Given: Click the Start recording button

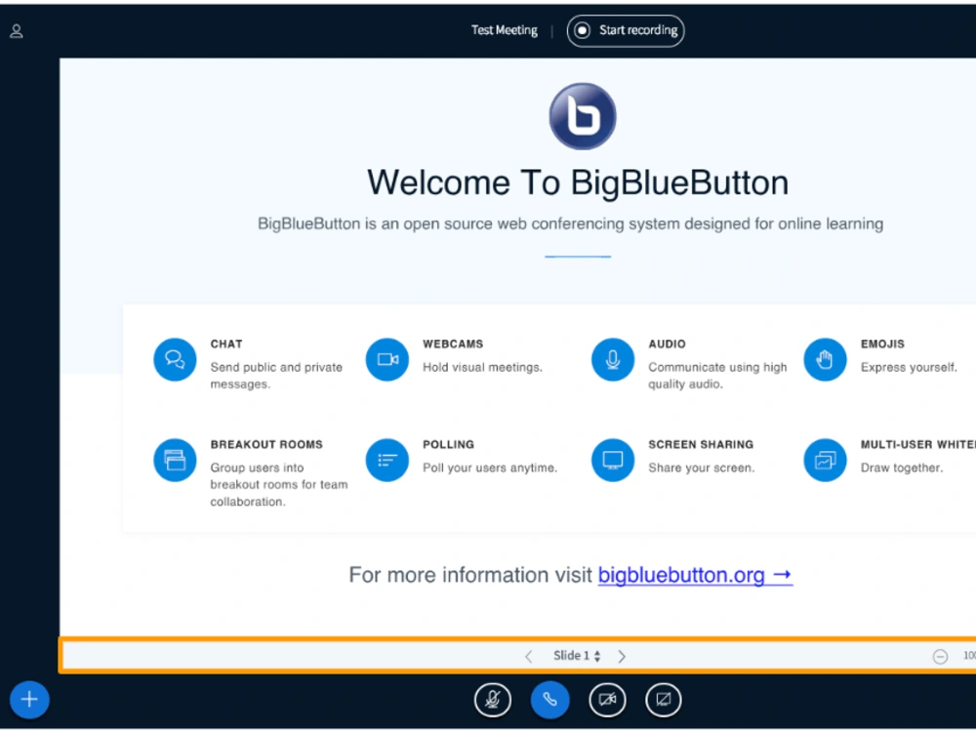Looking at the screenshot, I should pyautogui.click(x=626, y=30).
